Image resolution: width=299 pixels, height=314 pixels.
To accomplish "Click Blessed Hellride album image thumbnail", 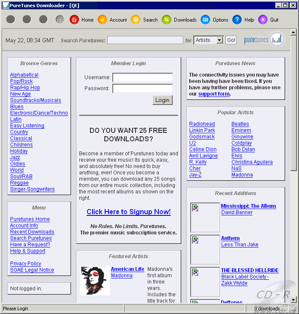I will 205,282.
